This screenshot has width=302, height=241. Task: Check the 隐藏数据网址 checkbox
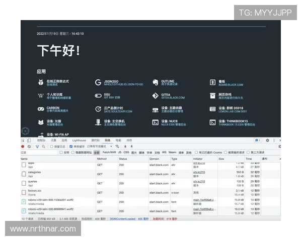coord(73,153)
